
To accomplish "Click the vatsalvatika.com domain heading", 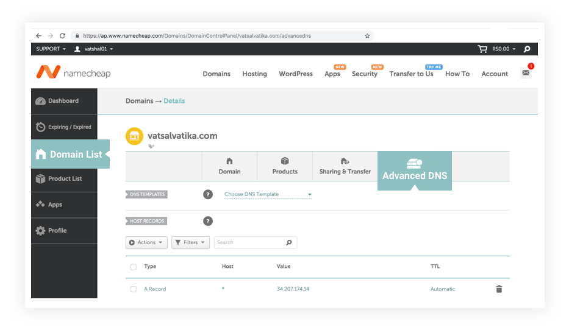I will tap(182, 136).
